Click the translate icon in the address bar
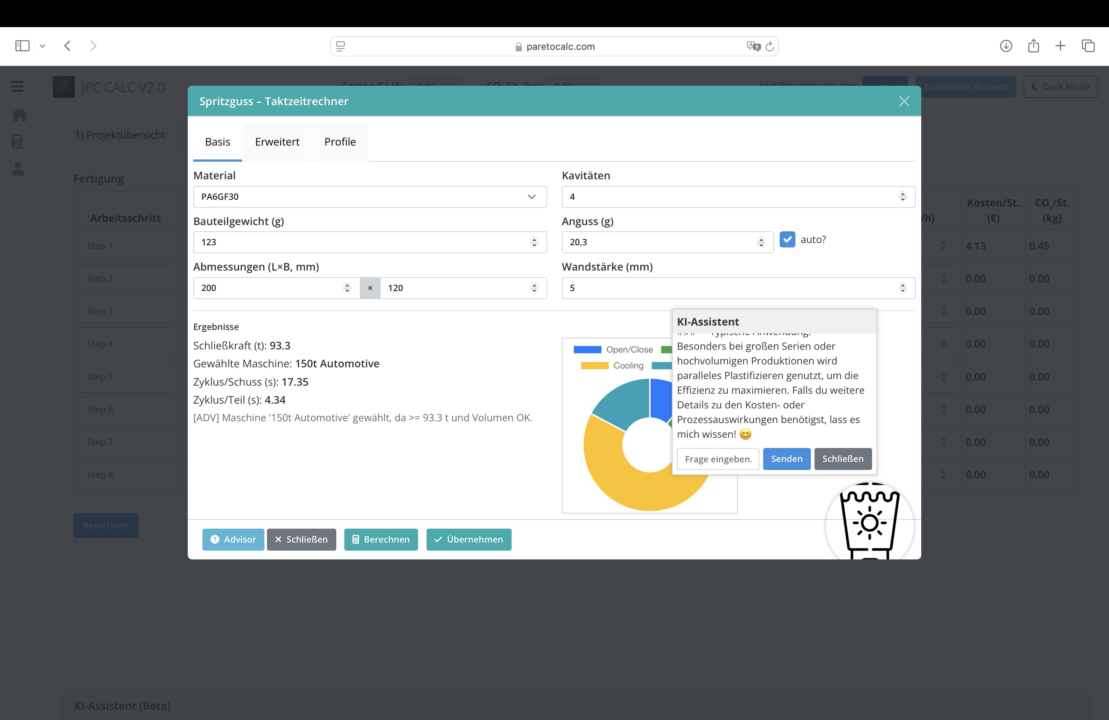The width and height of the screenshot is (1109, 720). pos(753,46)
